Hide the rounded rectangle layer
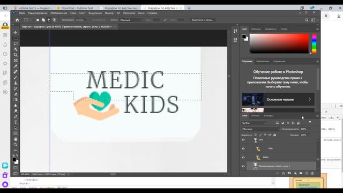This screenshot has height=193, width=343. point(243,166)
